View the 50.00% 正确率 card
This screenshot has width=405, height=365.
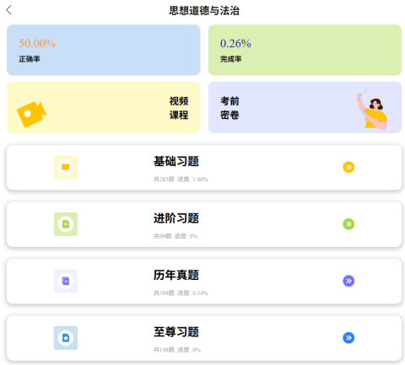(104, 50)
